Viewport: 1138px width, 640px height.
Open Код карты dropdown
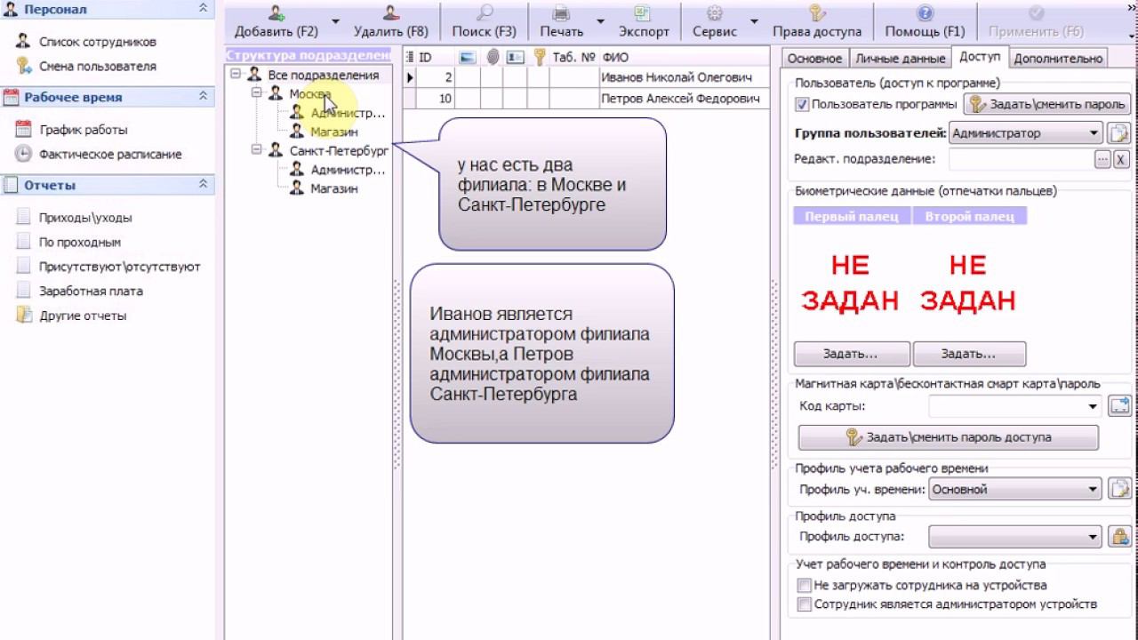click(x=1094, y=407)
